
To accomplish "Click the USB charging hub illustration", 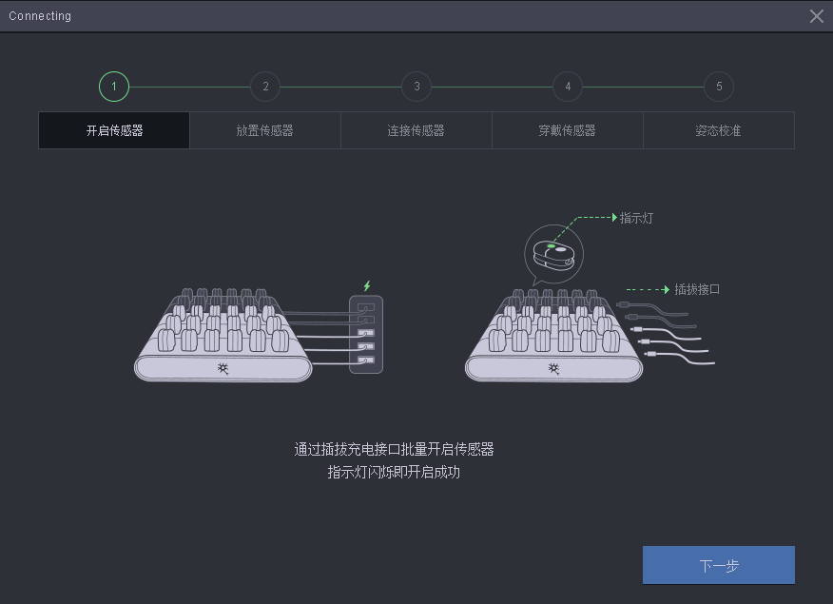I will pyautogui.click(x=366, y=334).
